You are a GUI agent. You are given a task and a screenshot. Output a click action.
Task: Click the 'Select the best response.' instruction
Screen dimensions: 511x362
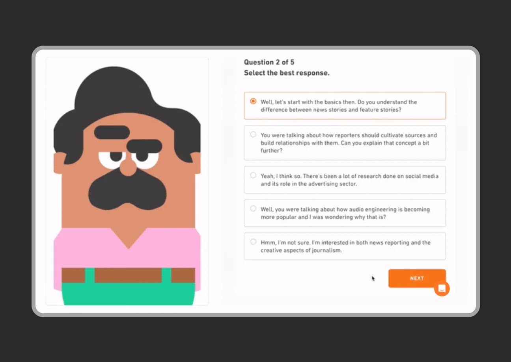point(286,73)
